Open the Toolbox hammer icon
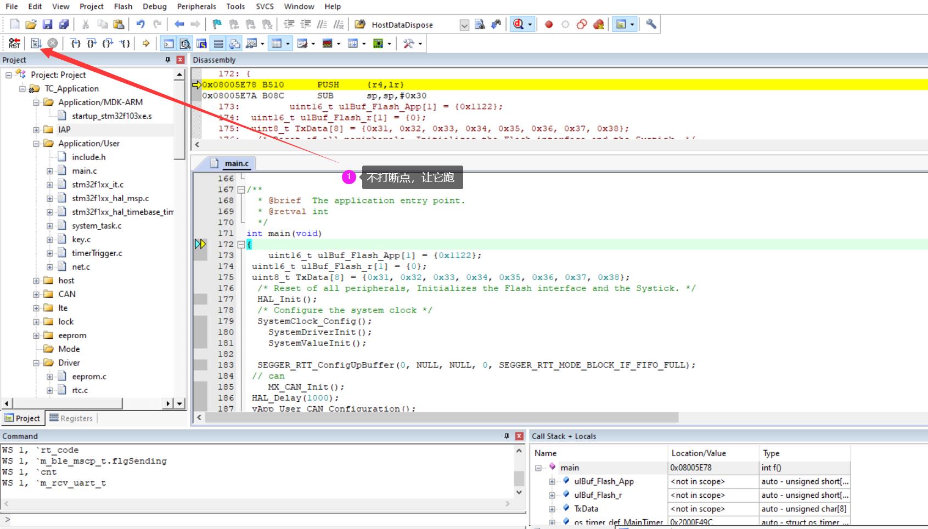This screenshot has height=529, width=928. (x=408, y=43)
